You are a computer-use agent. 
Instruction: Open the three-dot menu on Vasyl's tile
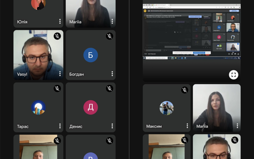60,74
